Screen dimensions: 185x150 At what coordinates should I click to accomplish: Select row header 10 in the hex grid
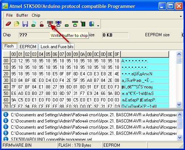(6, 67)
